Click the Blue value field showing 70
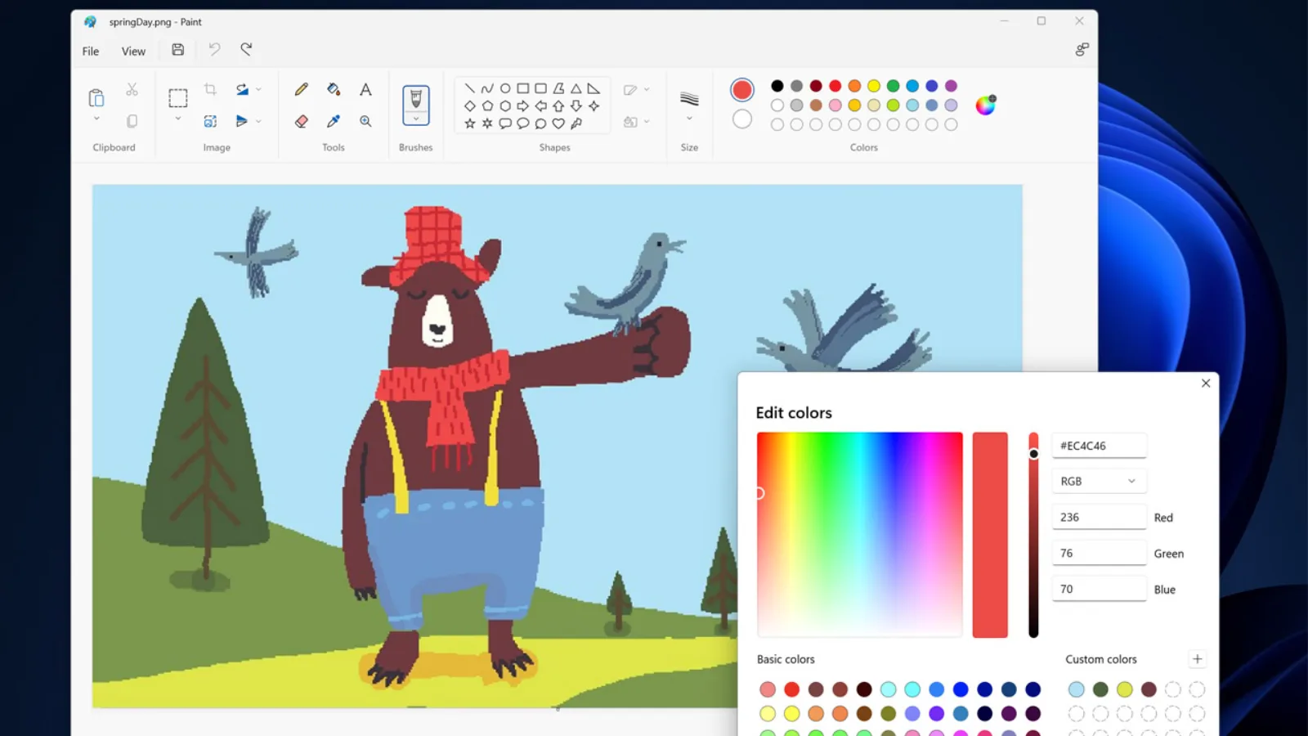1308x736 pixels. point(1099,589)
